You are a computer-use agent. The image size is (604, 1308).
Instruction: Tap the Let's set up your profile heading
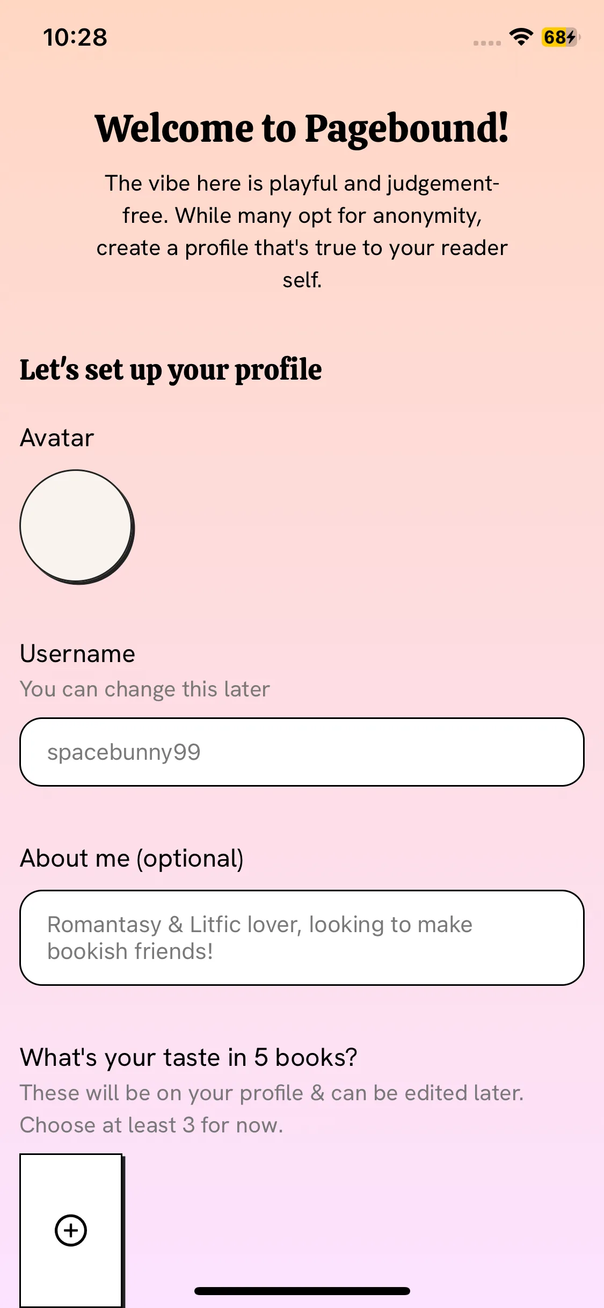click(x=171, y=369)
